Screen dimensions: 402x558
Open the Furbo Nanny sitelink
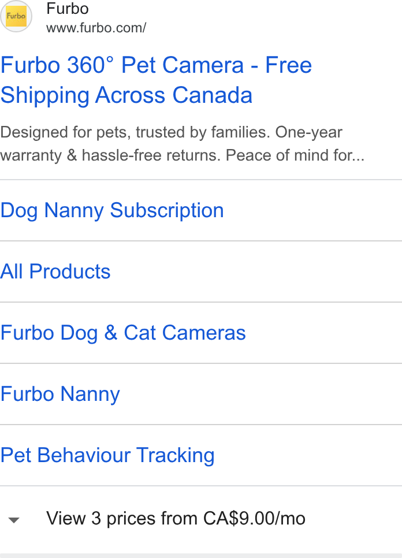(60, 395)
